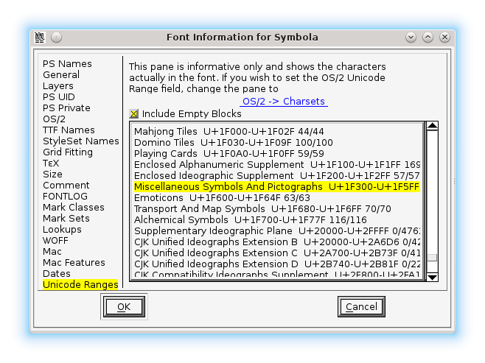The image size is (485, 363).
Task: Click the scrollbar up arrow
Action: [x=432, y=126]
